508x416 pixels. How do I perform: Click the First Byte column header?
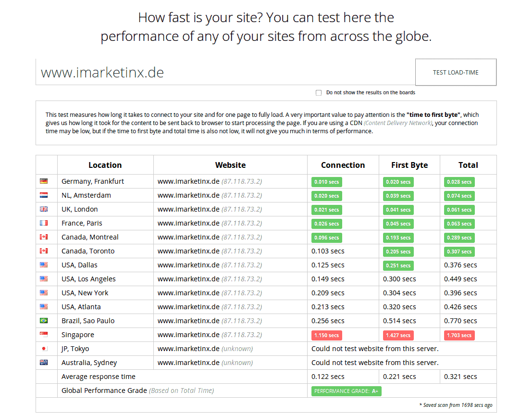tap(409, 165)
